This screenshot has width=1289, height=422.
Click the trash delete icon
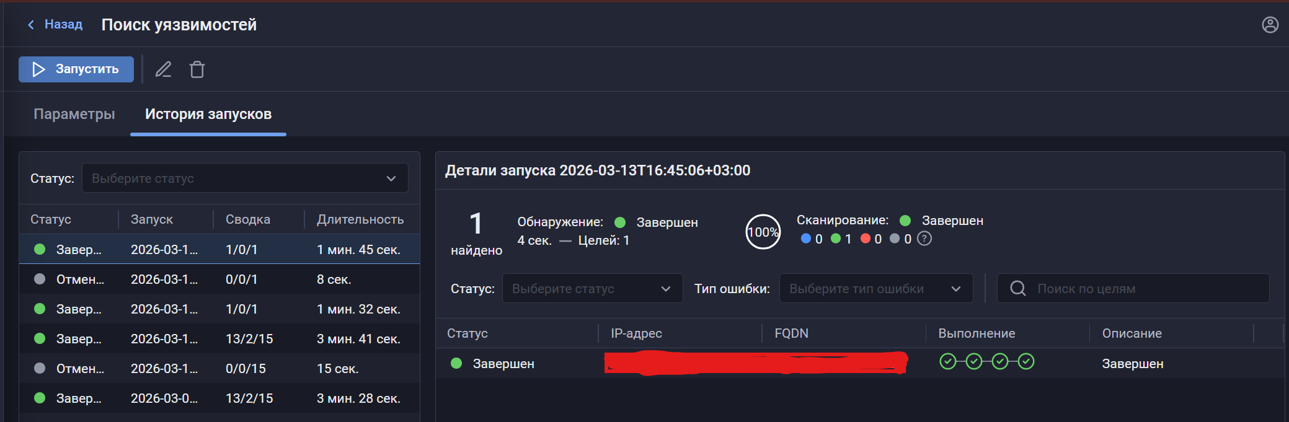(x=197, y=69)
